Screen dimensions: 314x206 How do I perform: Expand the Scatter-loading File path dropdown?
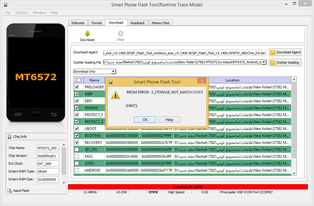click(264, 62)
